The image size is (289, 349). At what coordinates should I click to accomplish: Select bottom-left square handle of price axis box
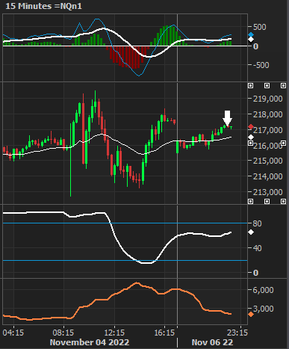click(251, 201)
